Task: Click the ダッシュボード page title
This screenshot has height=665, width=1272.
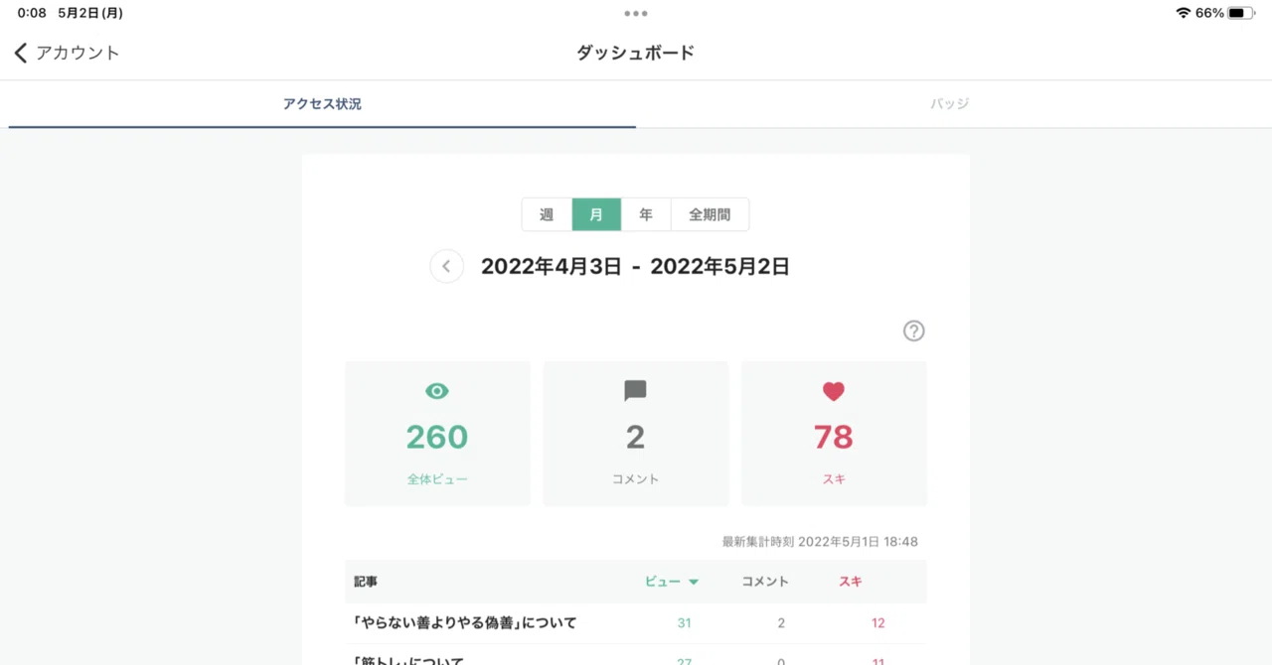Action: coord(635,53)
